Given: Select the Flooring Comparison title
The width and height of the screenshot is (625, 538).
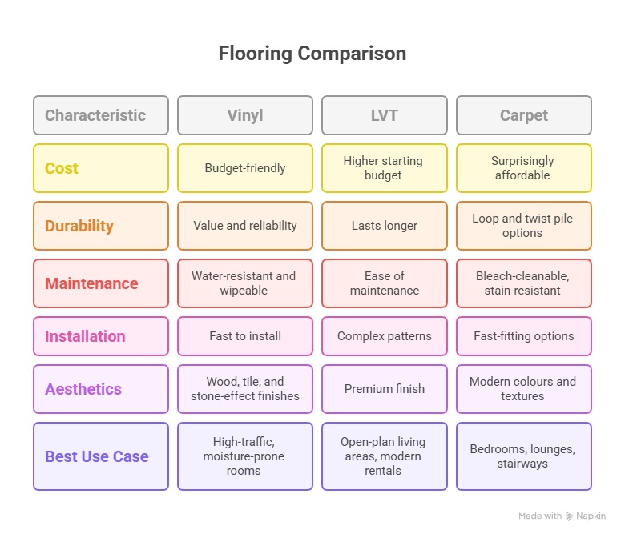Looking at the screenshot, I should pyautogui.click(x=312, y=54).
